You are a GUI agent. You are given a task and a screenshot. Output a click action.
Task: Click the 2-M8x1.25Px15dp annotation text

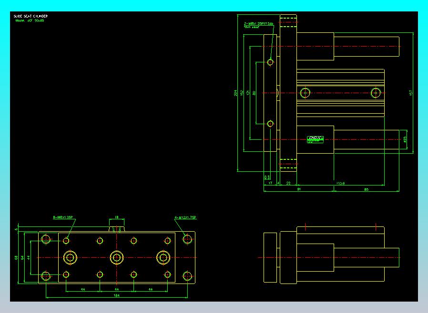click(258, 24)
